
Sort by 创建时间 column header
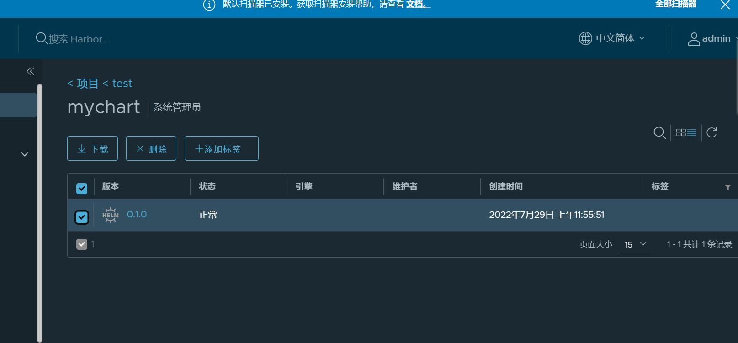(x=506, y=186)
